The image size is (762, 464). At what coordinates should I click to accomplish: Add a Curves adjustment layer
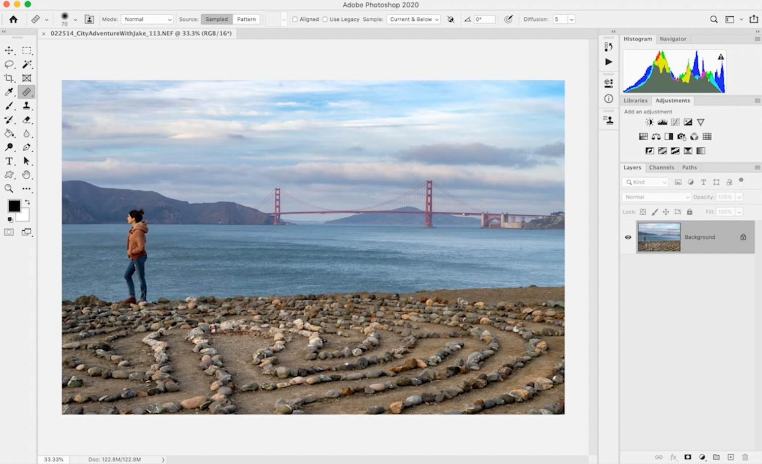coord(675,122)
